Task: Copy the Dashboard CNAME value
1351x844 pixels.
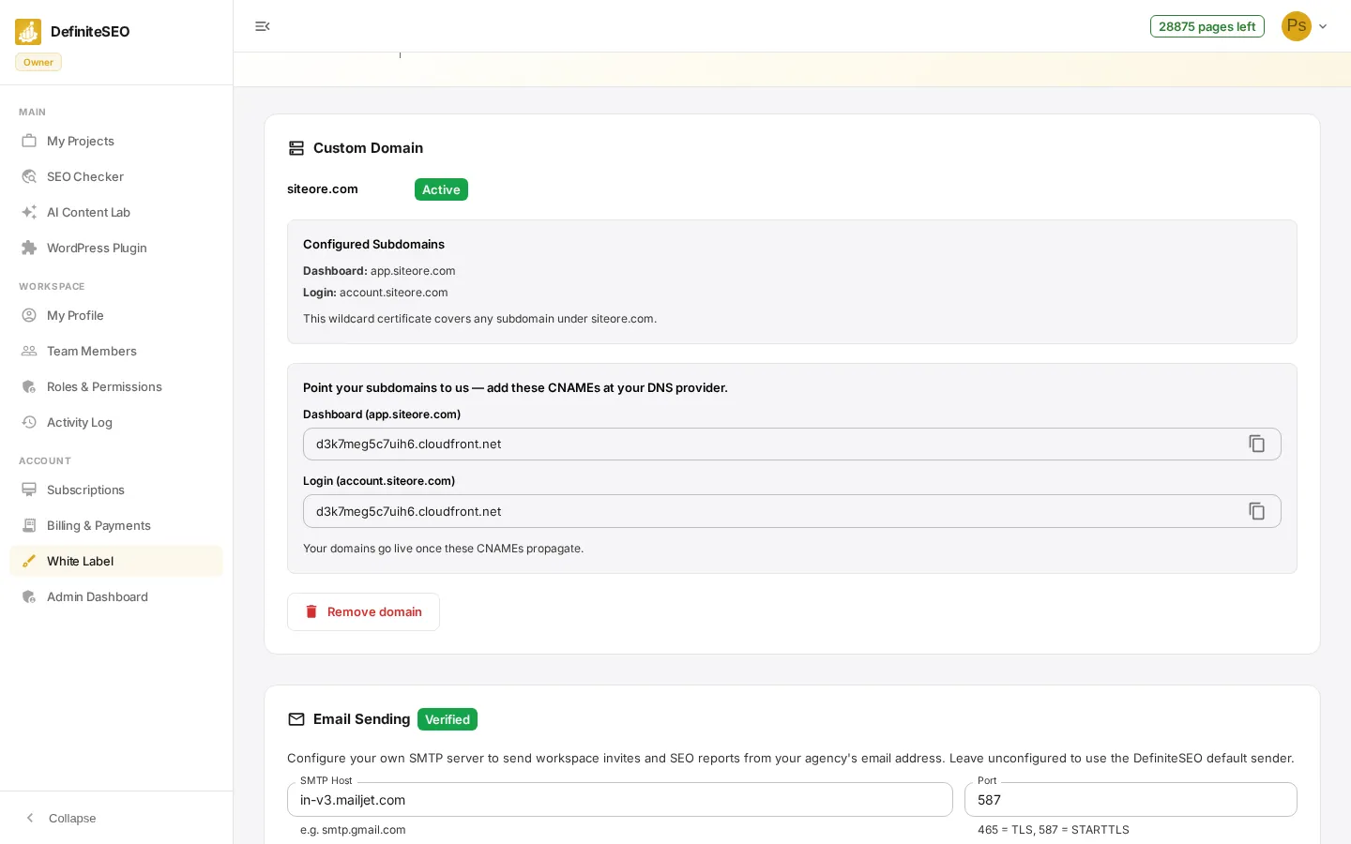Action: coord(1257,444)
